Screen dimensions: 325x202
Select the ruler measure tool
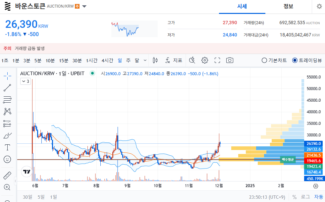(7, 175)
